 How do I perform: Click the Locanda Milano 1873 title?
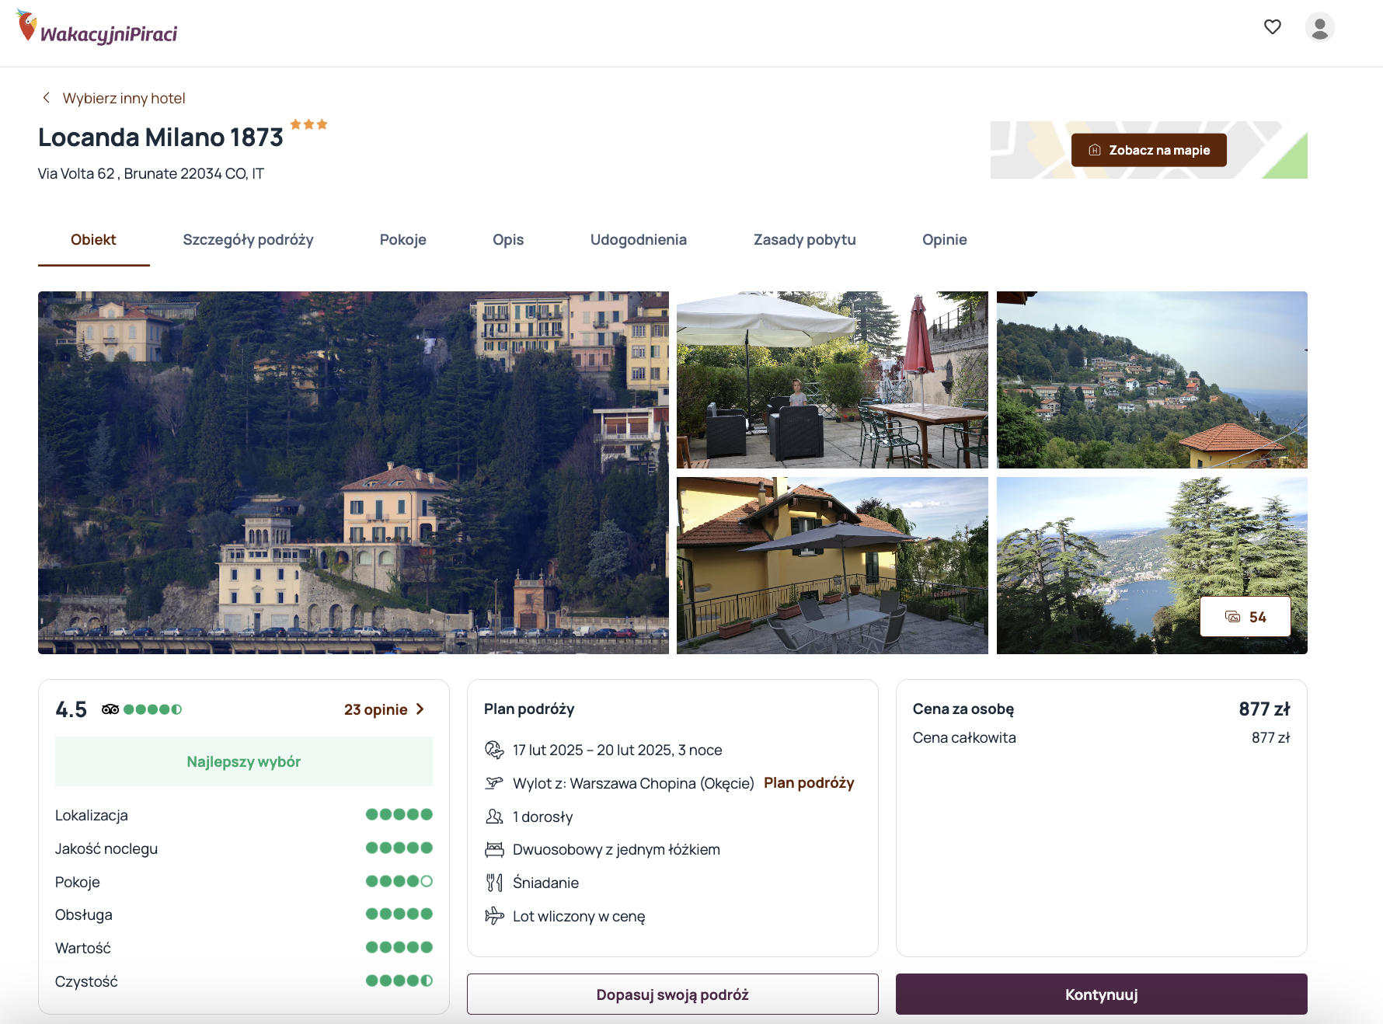[x=161, y=138]
